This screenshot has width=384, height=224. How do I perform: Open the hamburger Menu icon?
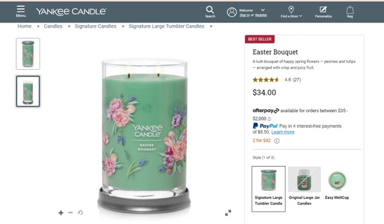(20, 9)
